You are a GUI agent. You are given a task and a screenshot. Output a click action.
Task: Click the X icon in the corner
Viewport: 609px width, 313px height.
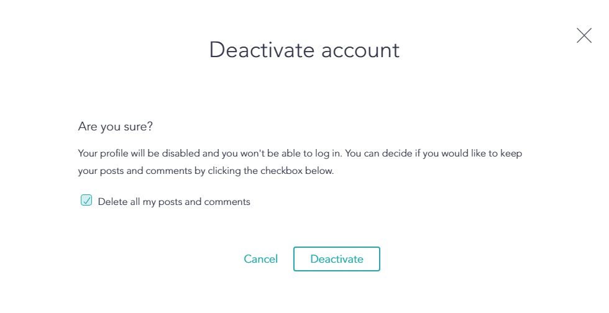pyautogui.click(x=584, y=35)
